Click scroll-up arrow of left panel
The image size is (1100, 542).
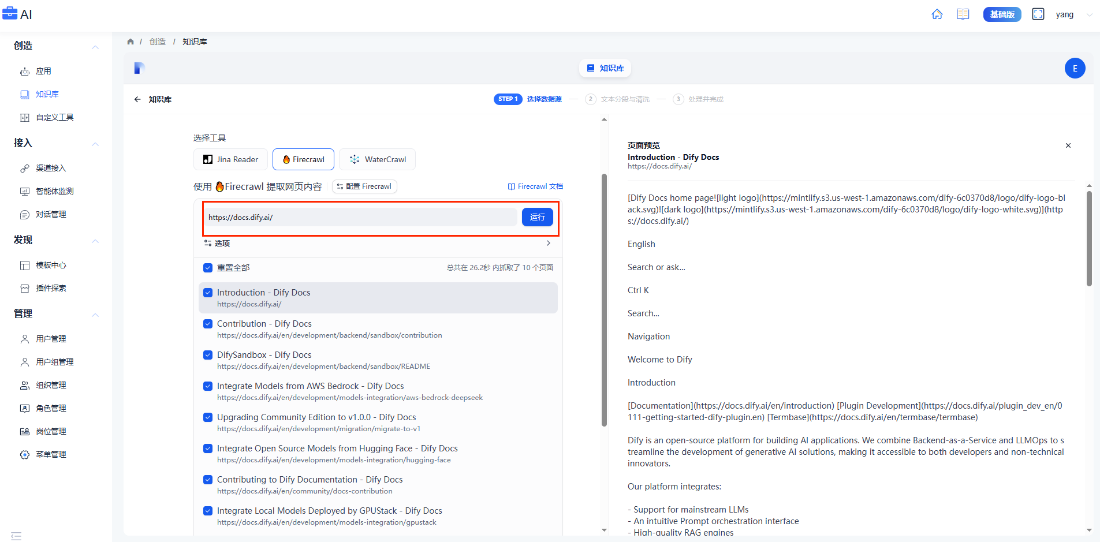coord(604,119)
